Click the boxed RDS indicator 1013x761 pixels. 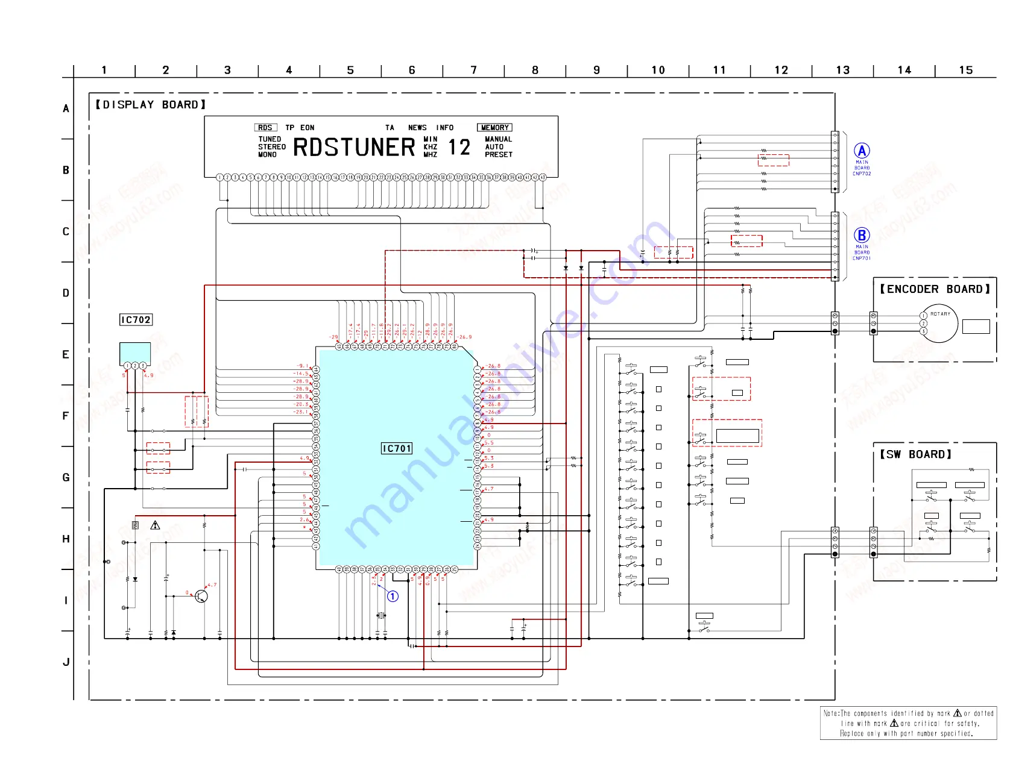[265, 128]
